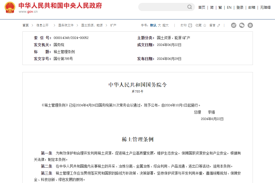This screenshot has width=275, height=183.
Task: Switch to traditional Chinese using 繁
Action: 220,7
